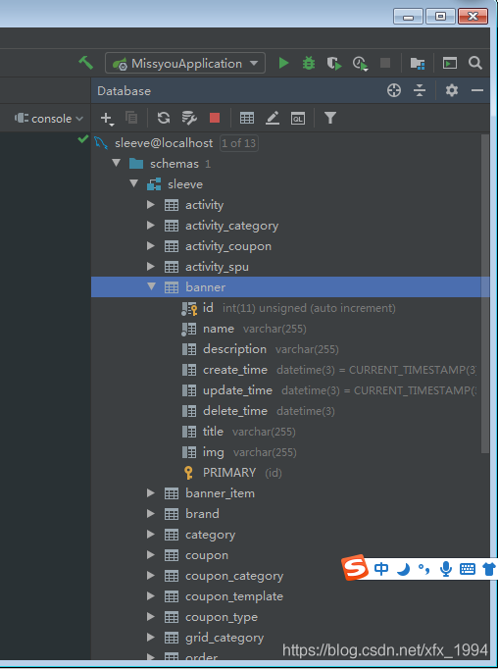Select the delete_time column
Screen dimensions: 498x669
pos(235,411)
